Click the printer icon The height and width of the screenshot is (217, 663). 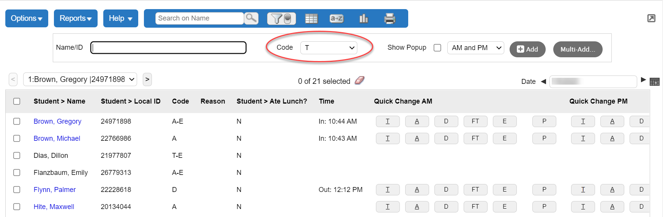pyautogui.click(x=390, y=18)
